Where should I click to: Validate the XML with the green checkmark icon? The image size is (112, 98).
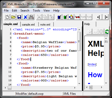65,17
